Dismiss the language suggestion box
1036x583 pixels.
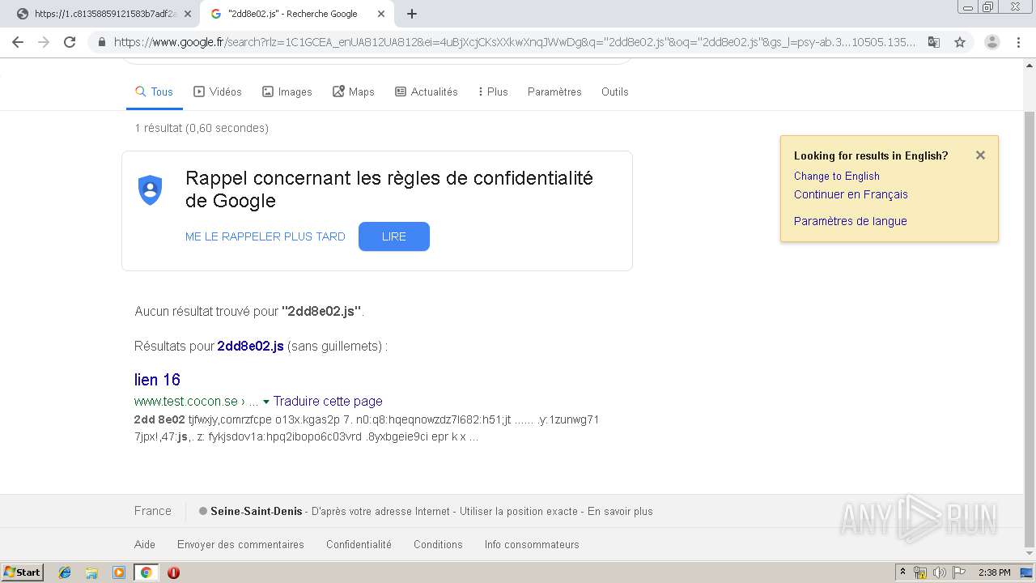980,155
